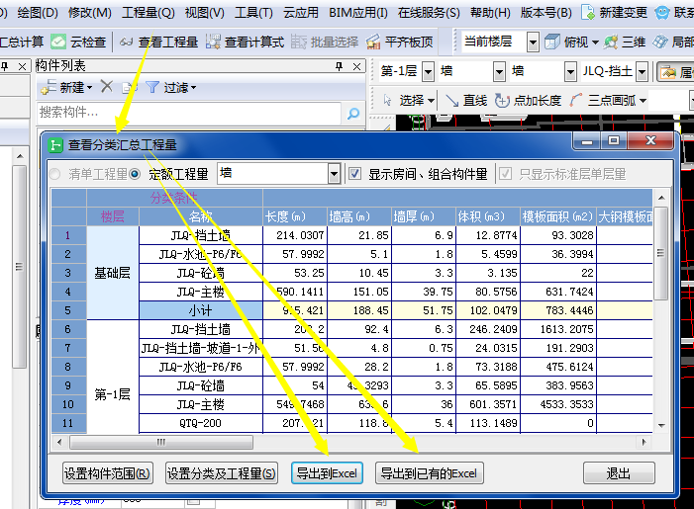Click the 退出 button
This screenshot has height=509, width=694.
pos(619,473)
